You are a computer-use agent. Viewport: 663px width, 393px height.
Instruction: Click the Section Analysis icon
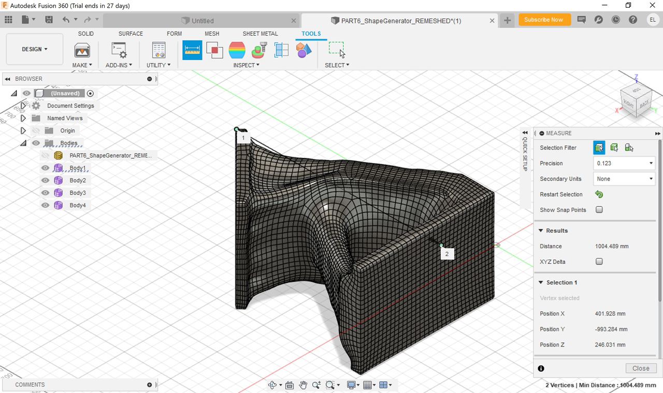(x=259, y=50)
